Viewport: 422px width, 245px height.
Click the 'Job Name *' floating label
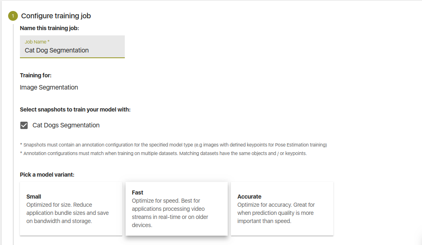[37, 42]
